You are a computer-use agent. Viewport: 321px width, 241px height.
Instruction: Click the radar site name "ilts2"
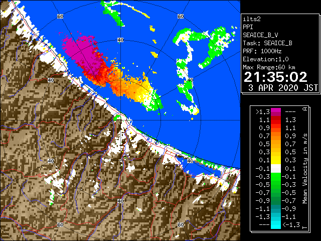[x=252, y=19]
